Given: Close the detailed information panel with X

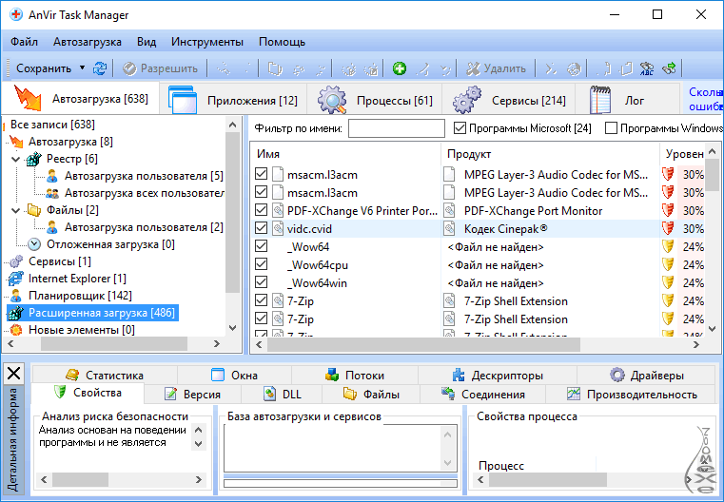Looking at the screenshot, I should click(x=14, y=373).
